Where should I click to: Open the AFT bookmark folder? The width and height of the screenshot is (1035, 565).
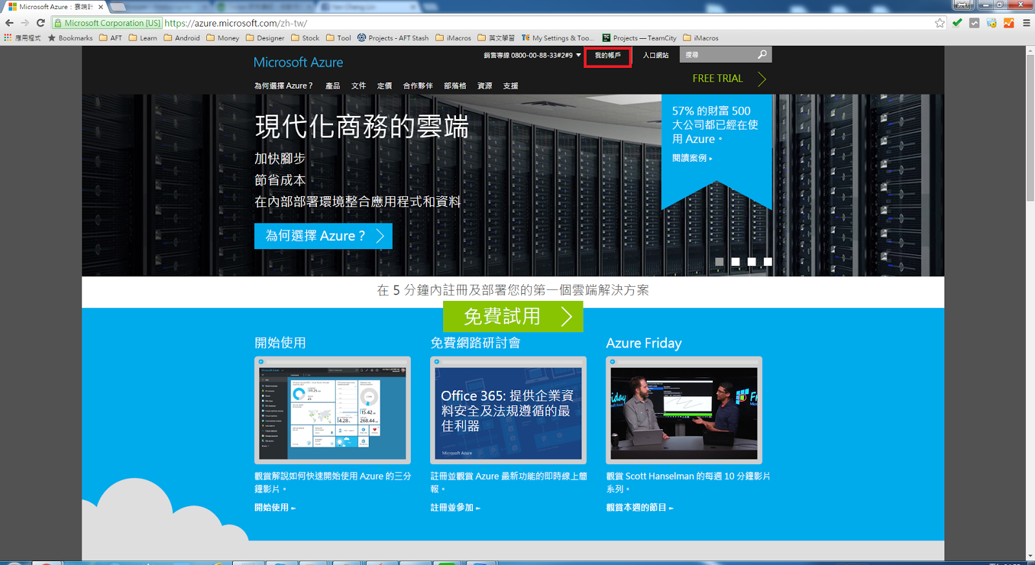111,38
